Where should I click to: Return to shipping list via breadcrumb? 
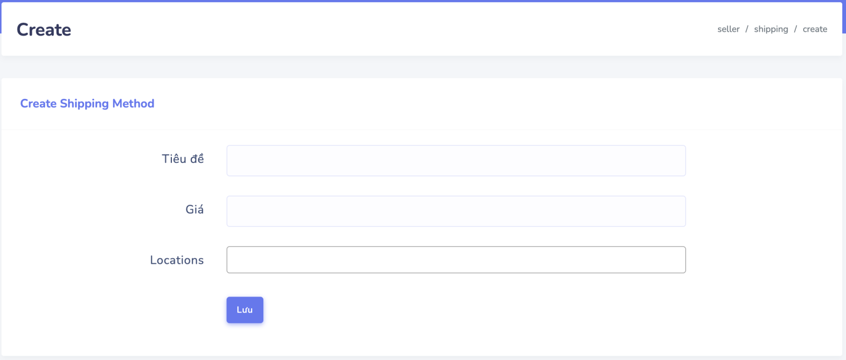click(x=771, y=29)
